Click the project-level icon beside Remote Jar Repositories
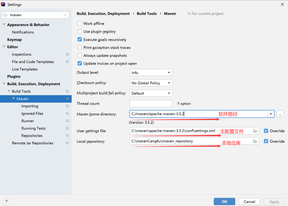 tap(67, 143)
